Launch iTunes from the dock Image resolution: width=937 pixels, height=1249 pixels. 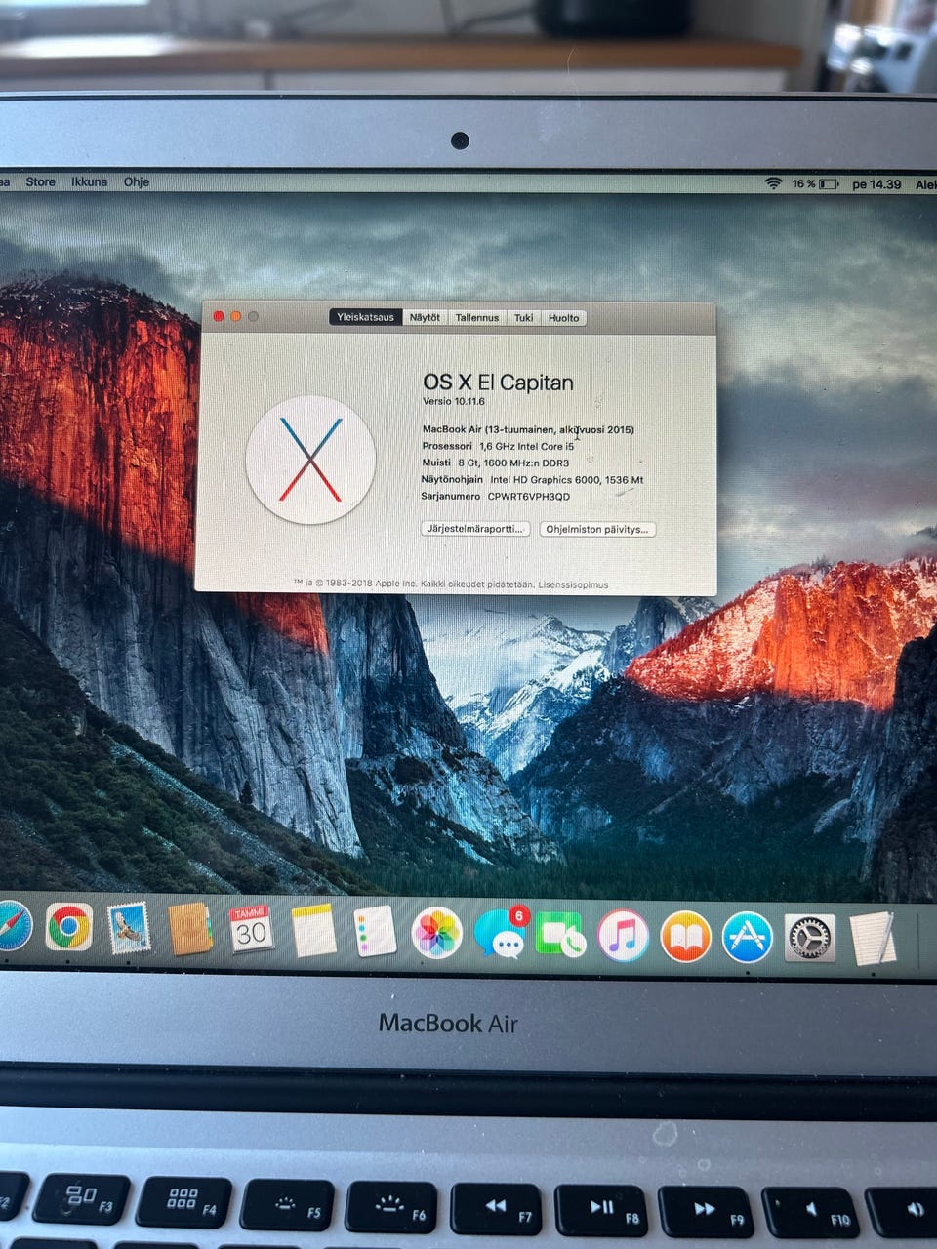click(x=623, y=937)
